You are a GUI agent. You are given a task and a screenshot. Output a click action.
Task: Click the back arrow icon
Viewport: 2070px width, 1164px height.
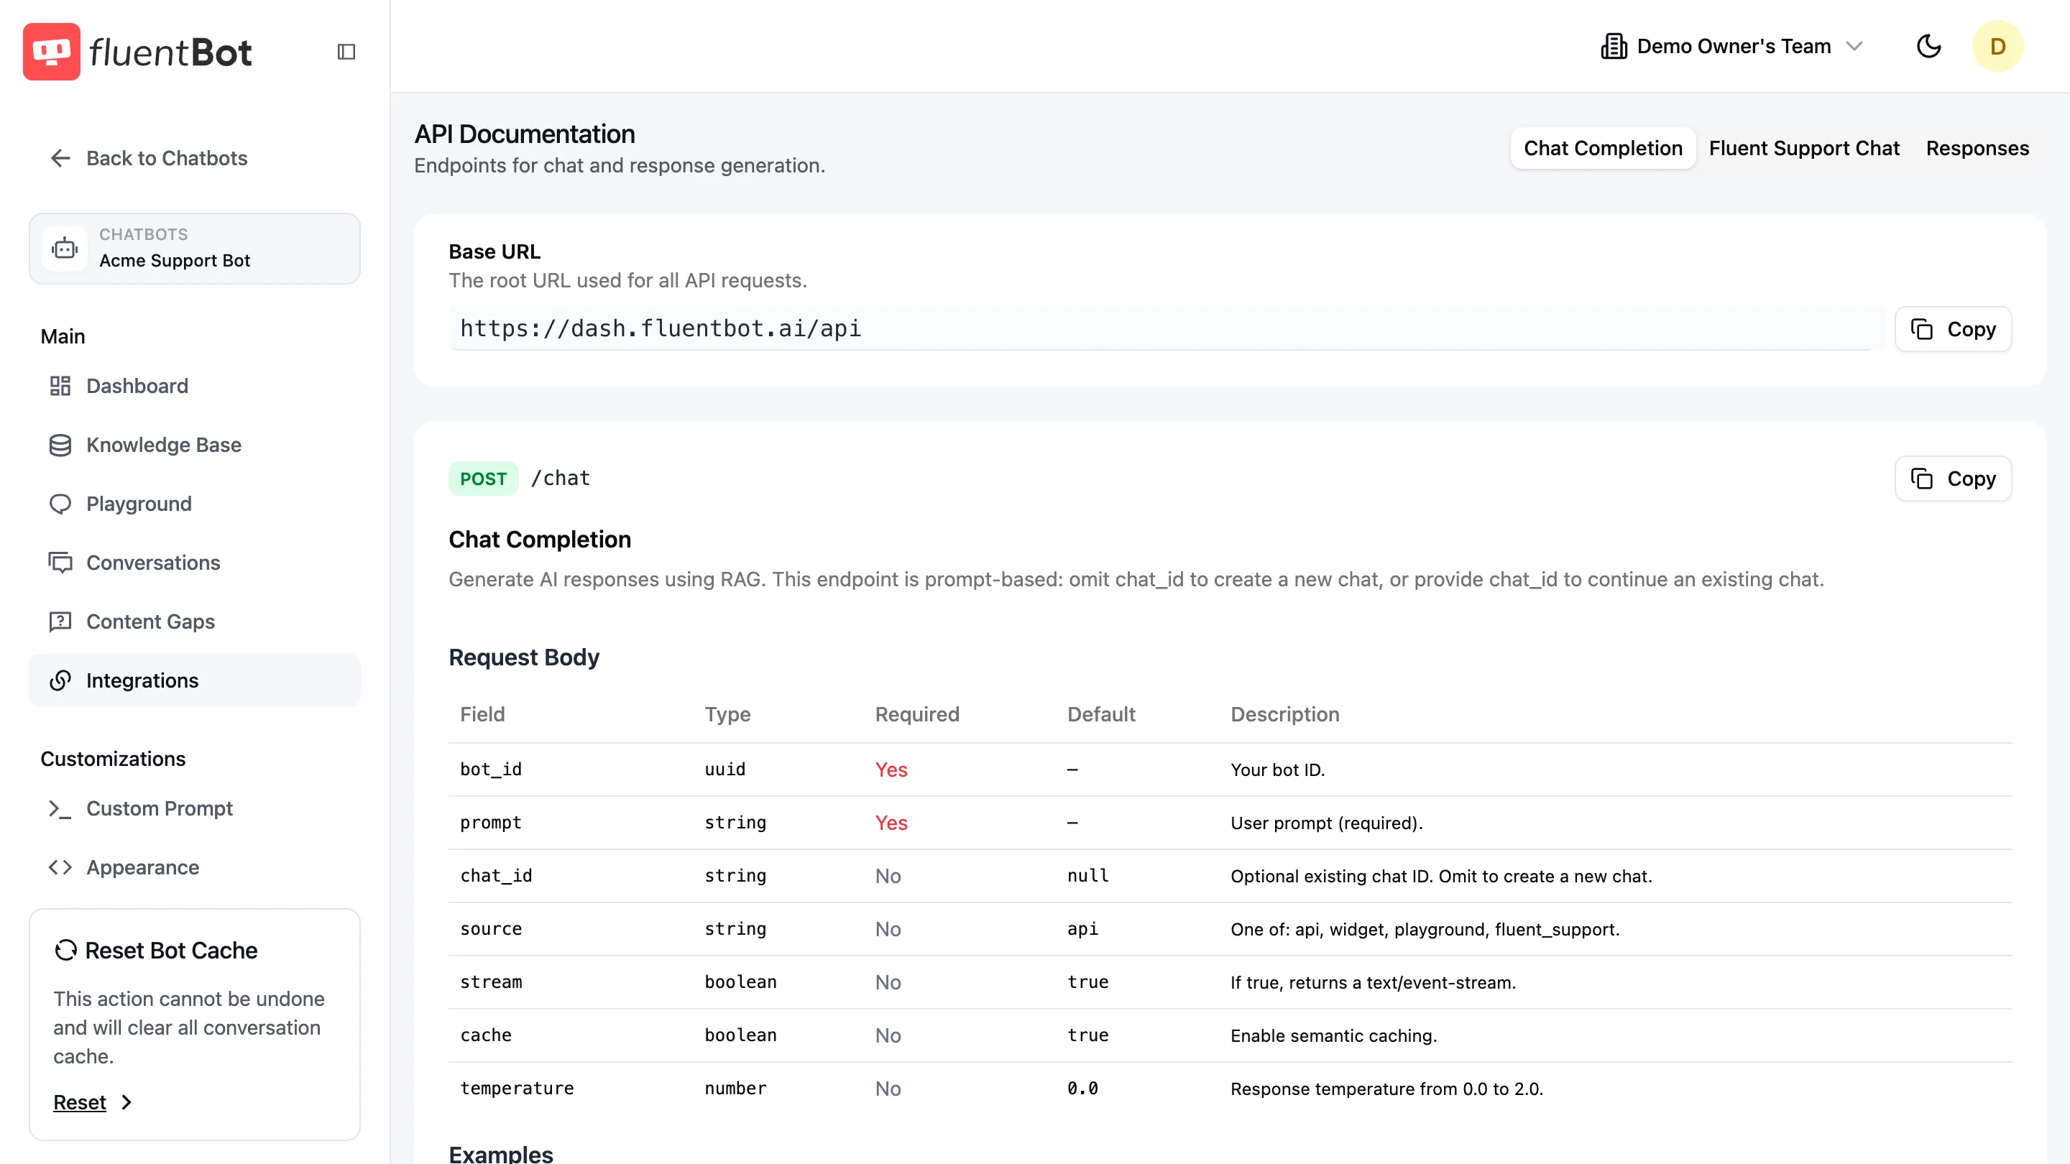[x=60, y=158]
